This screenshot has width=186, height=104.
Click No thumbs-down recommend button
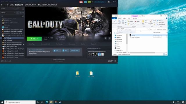click(x=65, y=51)
